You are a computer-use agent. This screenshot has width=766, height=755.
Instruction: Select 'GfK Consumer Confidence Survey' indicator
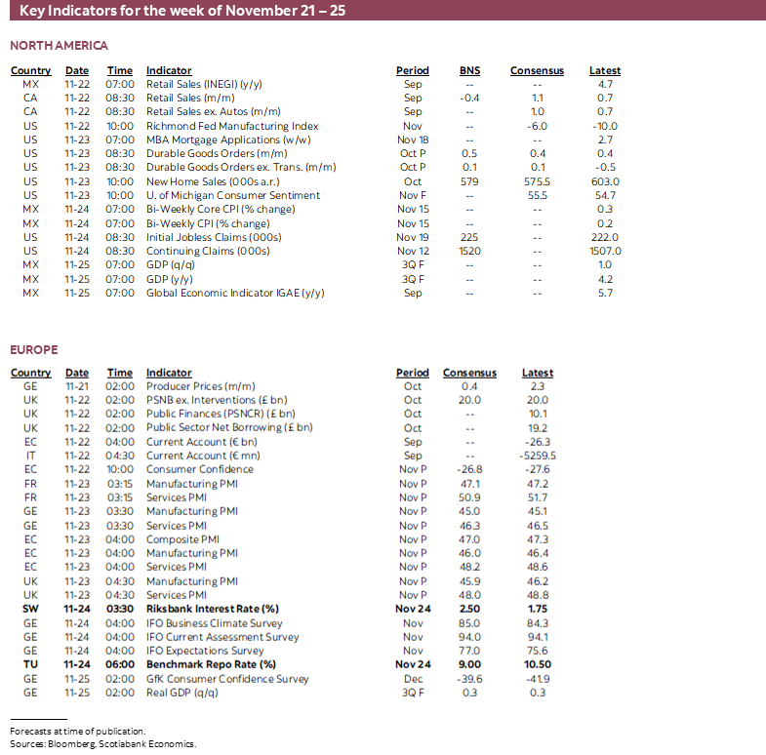tap(227, 679)
